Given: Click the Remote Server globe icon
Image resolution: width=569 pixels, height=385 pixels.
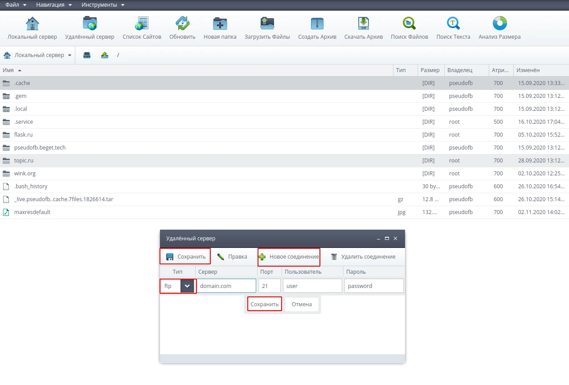Looking at the screenshot, I should click(x=90, y=24).
